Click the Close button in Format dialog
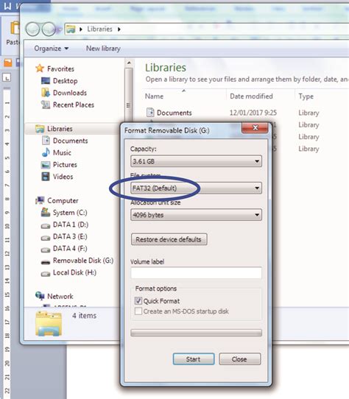 (x=240, y=359)
